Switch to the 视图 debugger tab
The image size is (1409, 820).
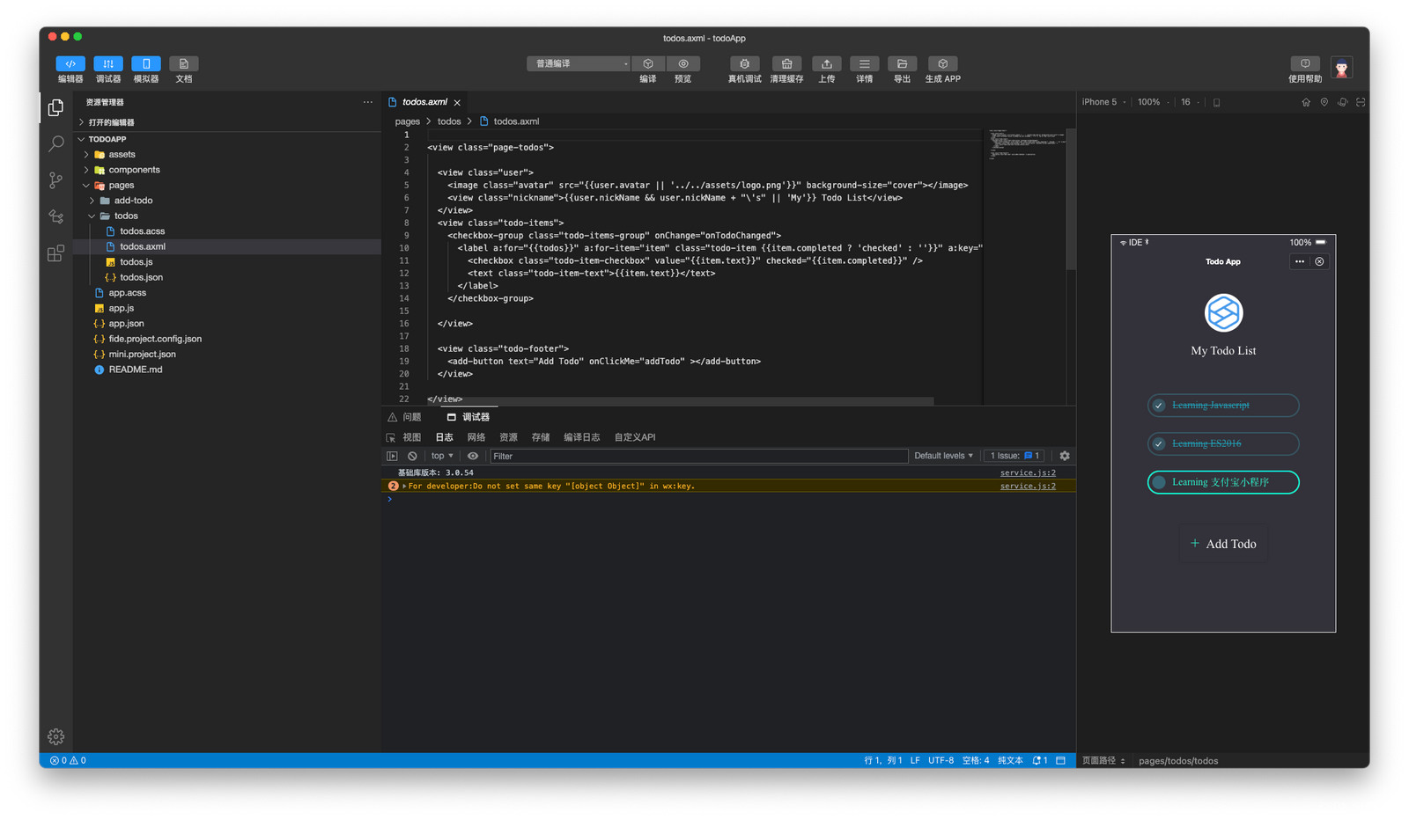click(411, 437)
